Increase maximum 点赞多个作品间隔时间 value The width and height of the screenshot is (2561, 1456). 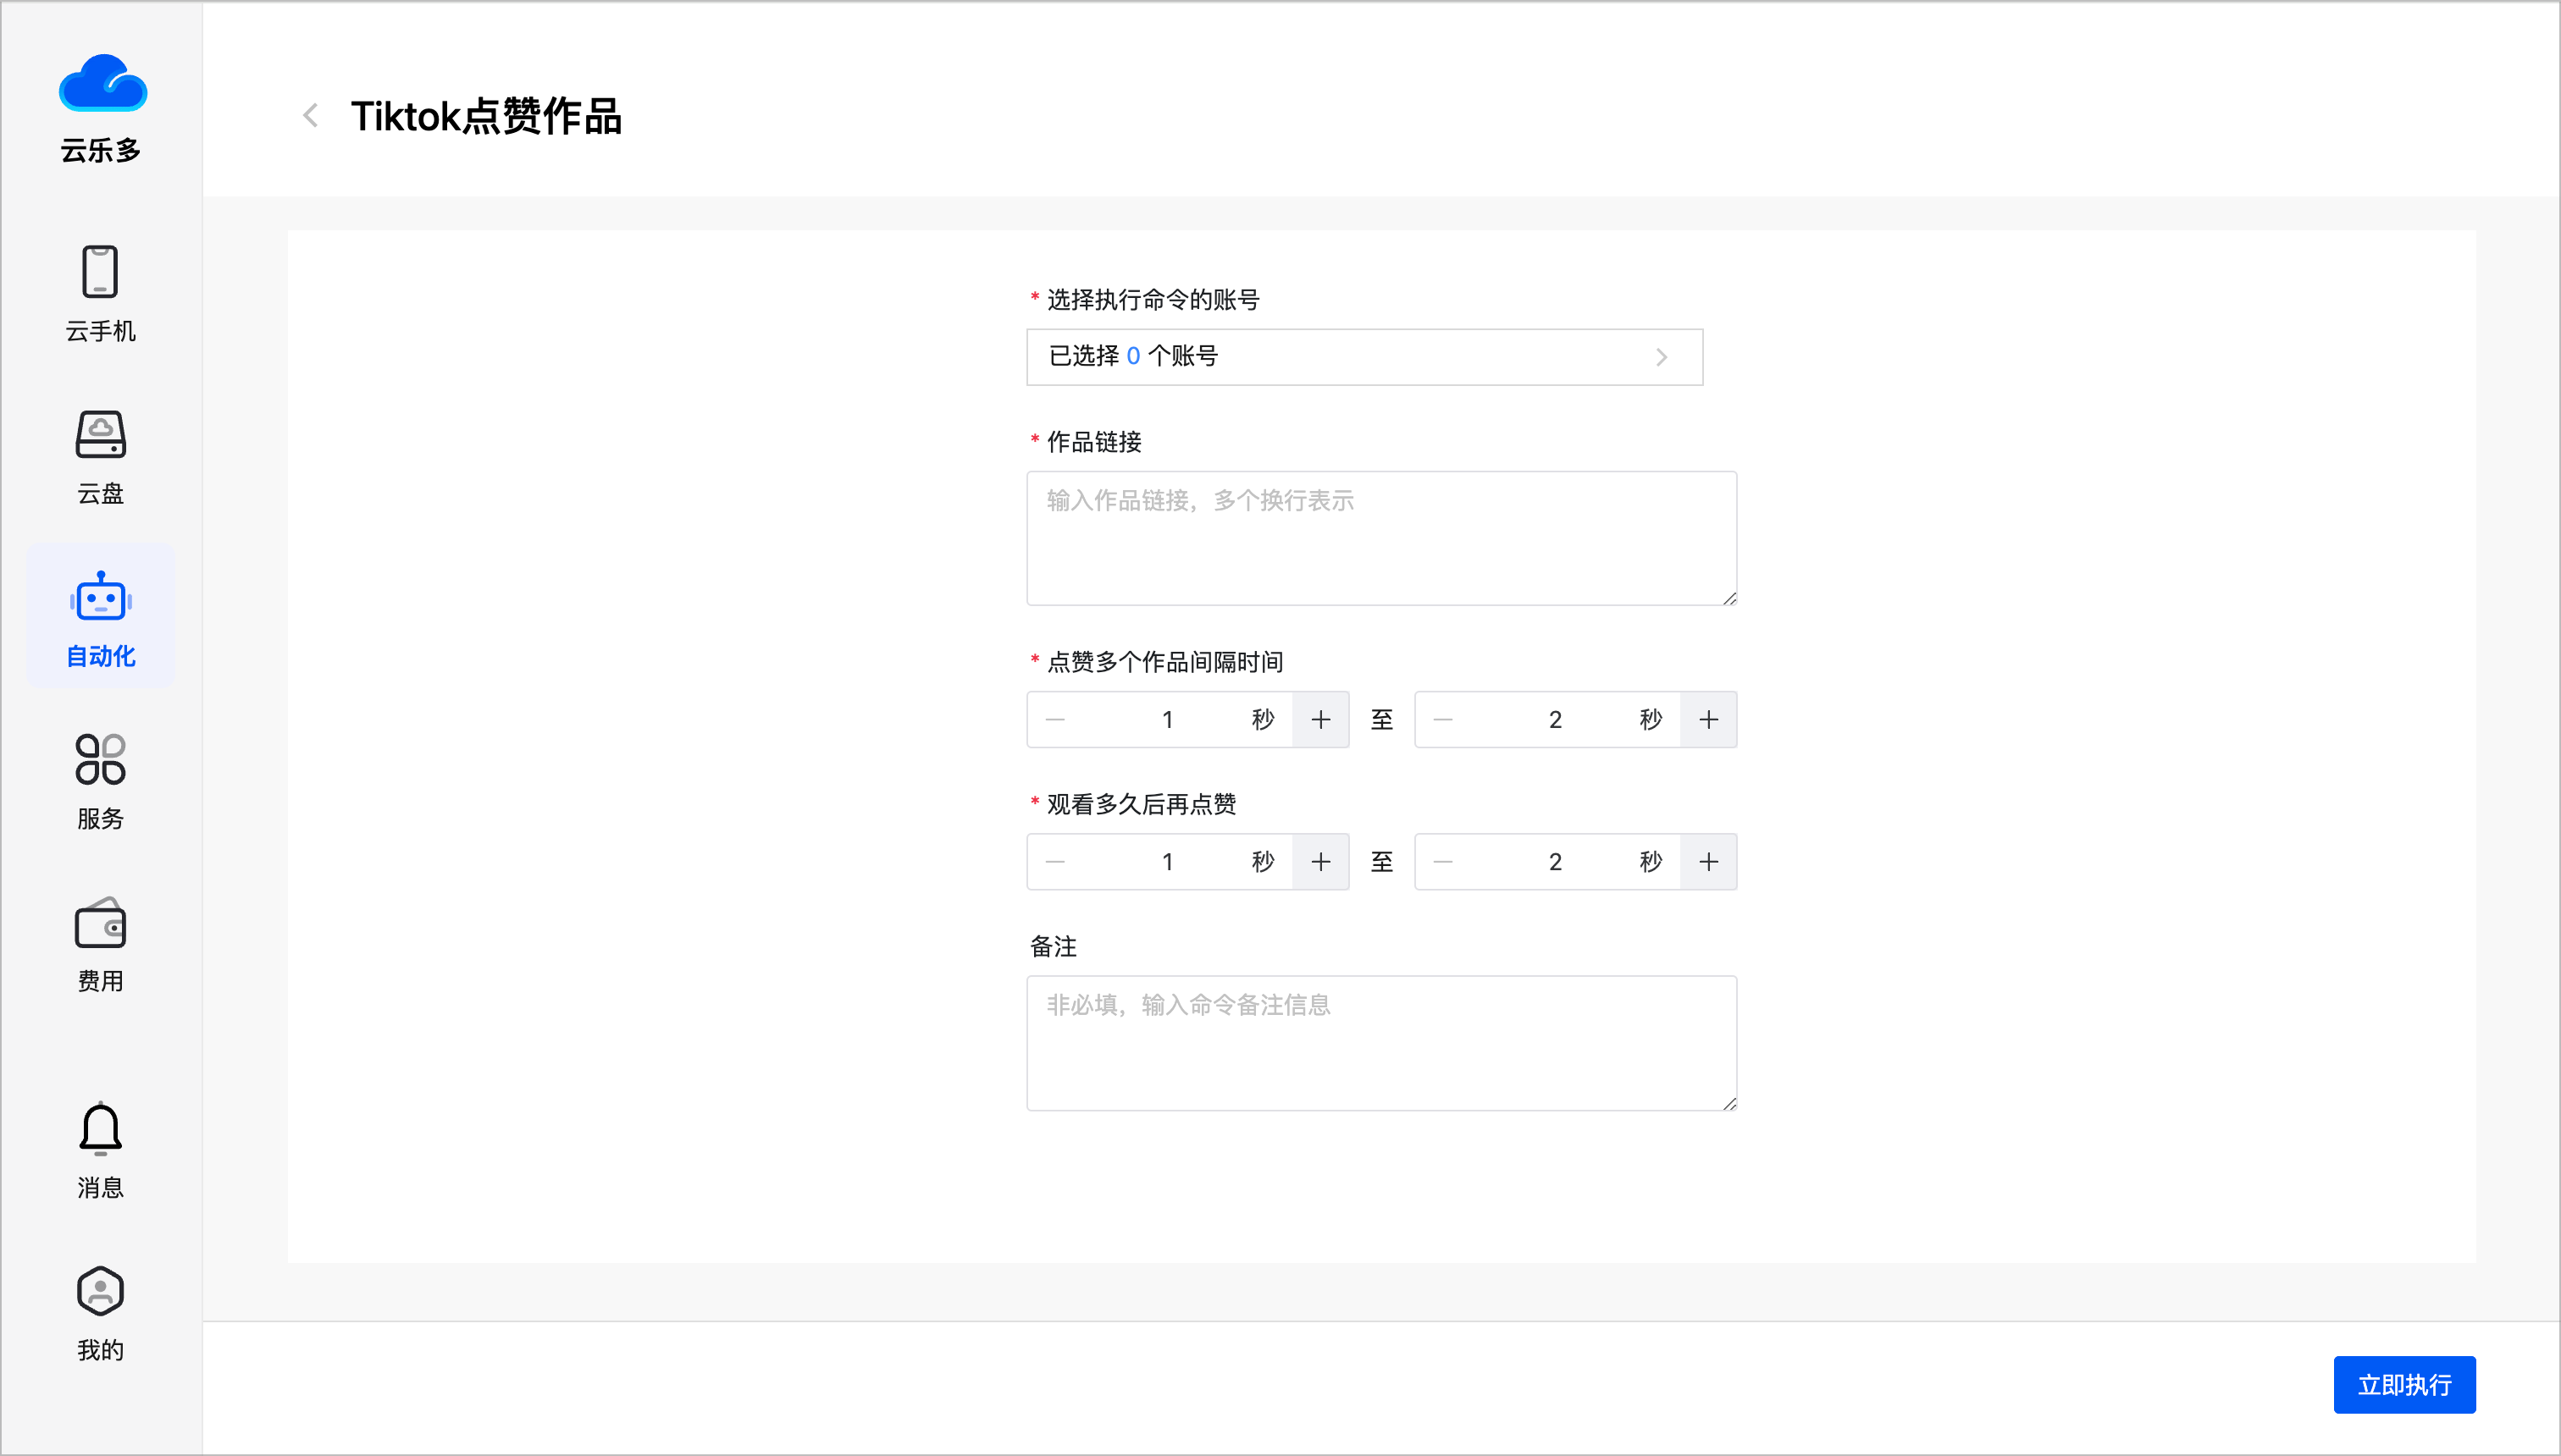tap(1709, 719)
